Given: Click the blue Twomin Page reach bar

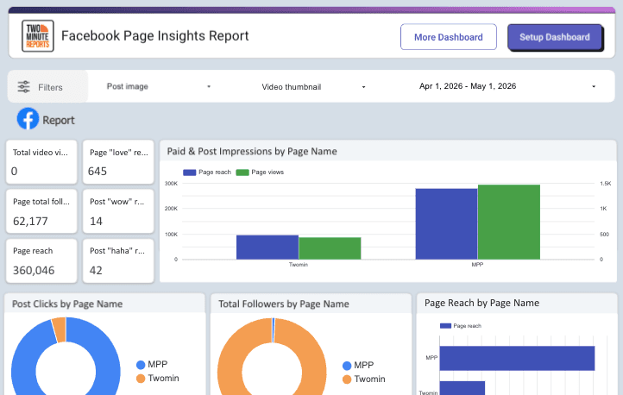Looking at the screenshot, I should click(267, 248).
